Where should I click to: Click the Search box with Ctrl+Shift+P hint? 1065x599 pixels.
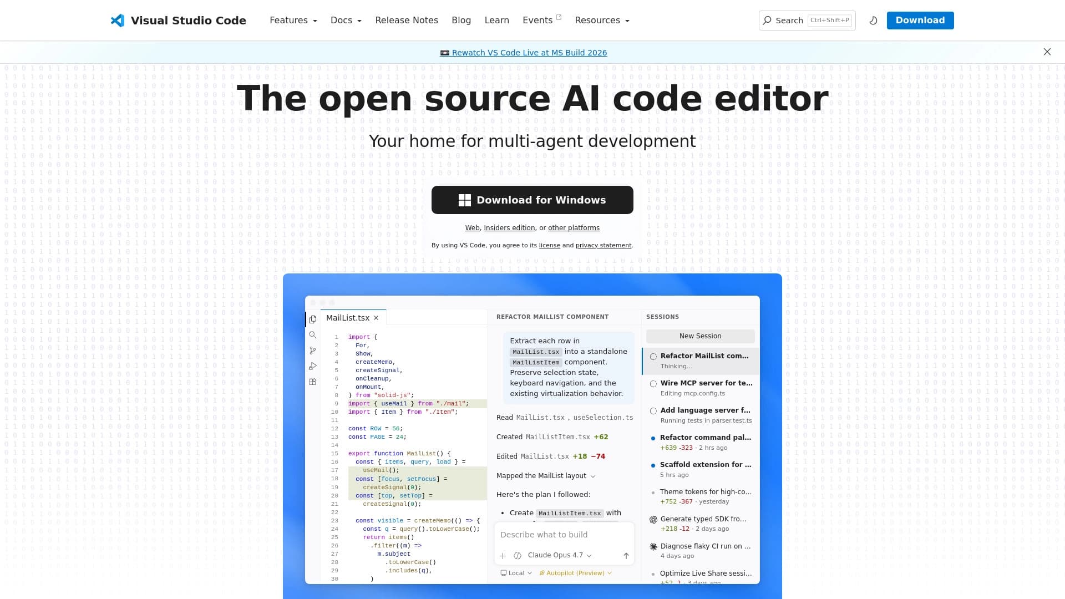point(807,21)
